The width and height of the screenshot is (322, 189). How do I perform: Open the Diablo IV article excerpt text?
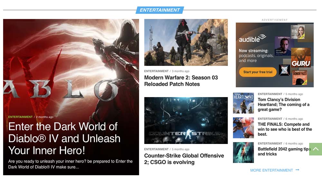coord(71,164)
